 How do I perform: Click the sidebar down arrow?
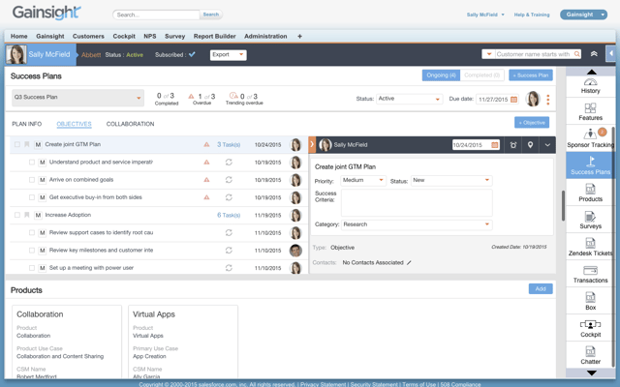(592, 372)
